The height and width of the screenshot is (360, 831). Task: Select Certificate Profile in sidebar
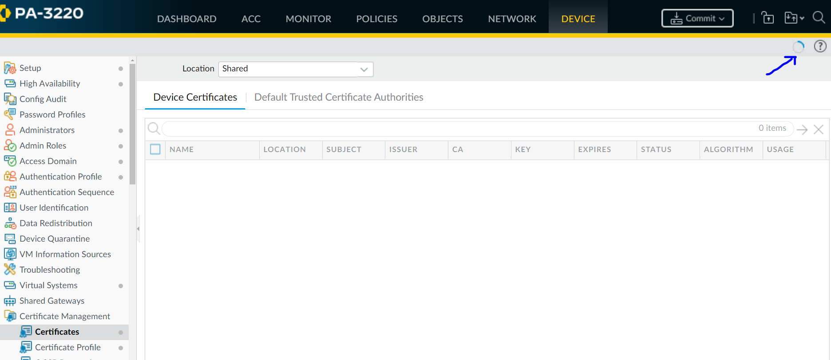tap(67, 347)
